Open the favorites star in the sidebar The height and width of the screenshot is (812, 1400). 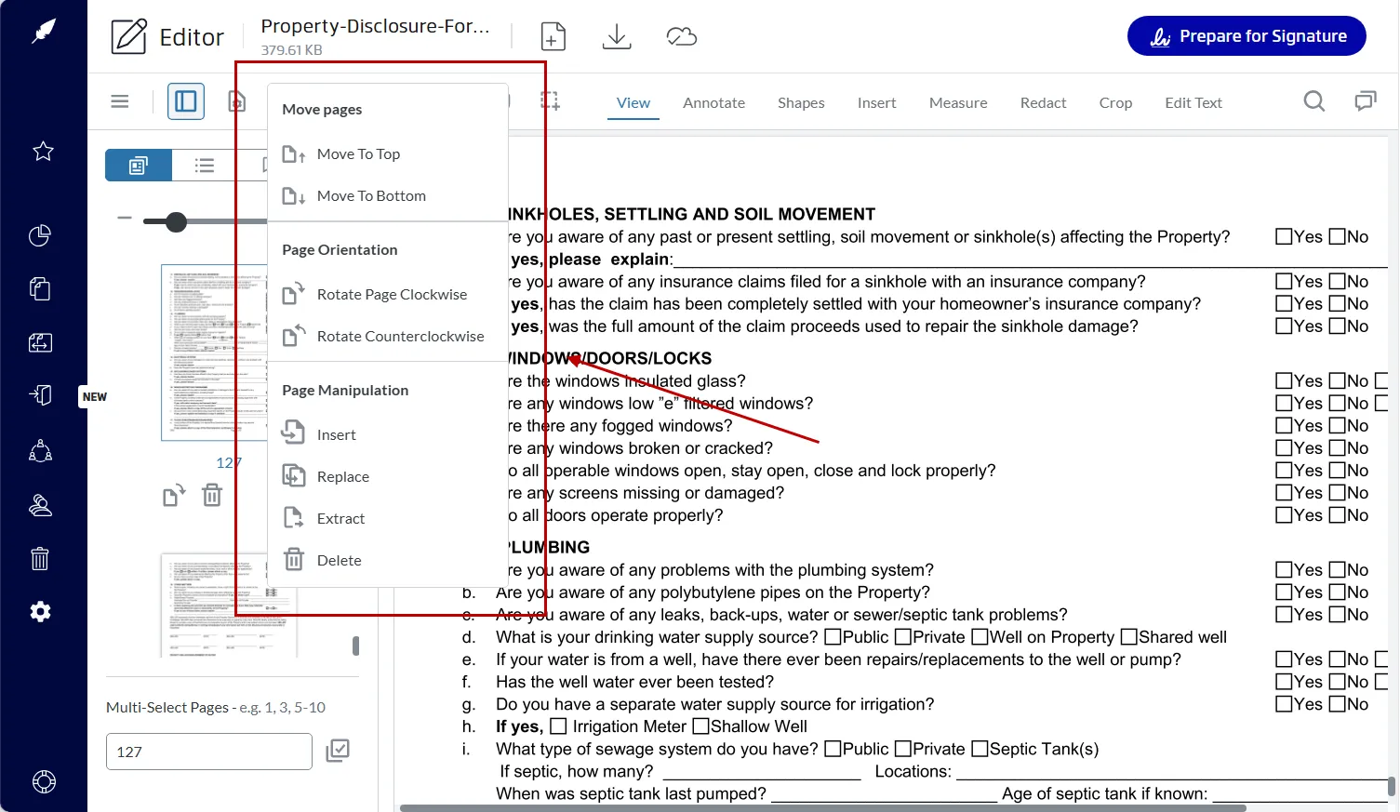coord(43,151)
